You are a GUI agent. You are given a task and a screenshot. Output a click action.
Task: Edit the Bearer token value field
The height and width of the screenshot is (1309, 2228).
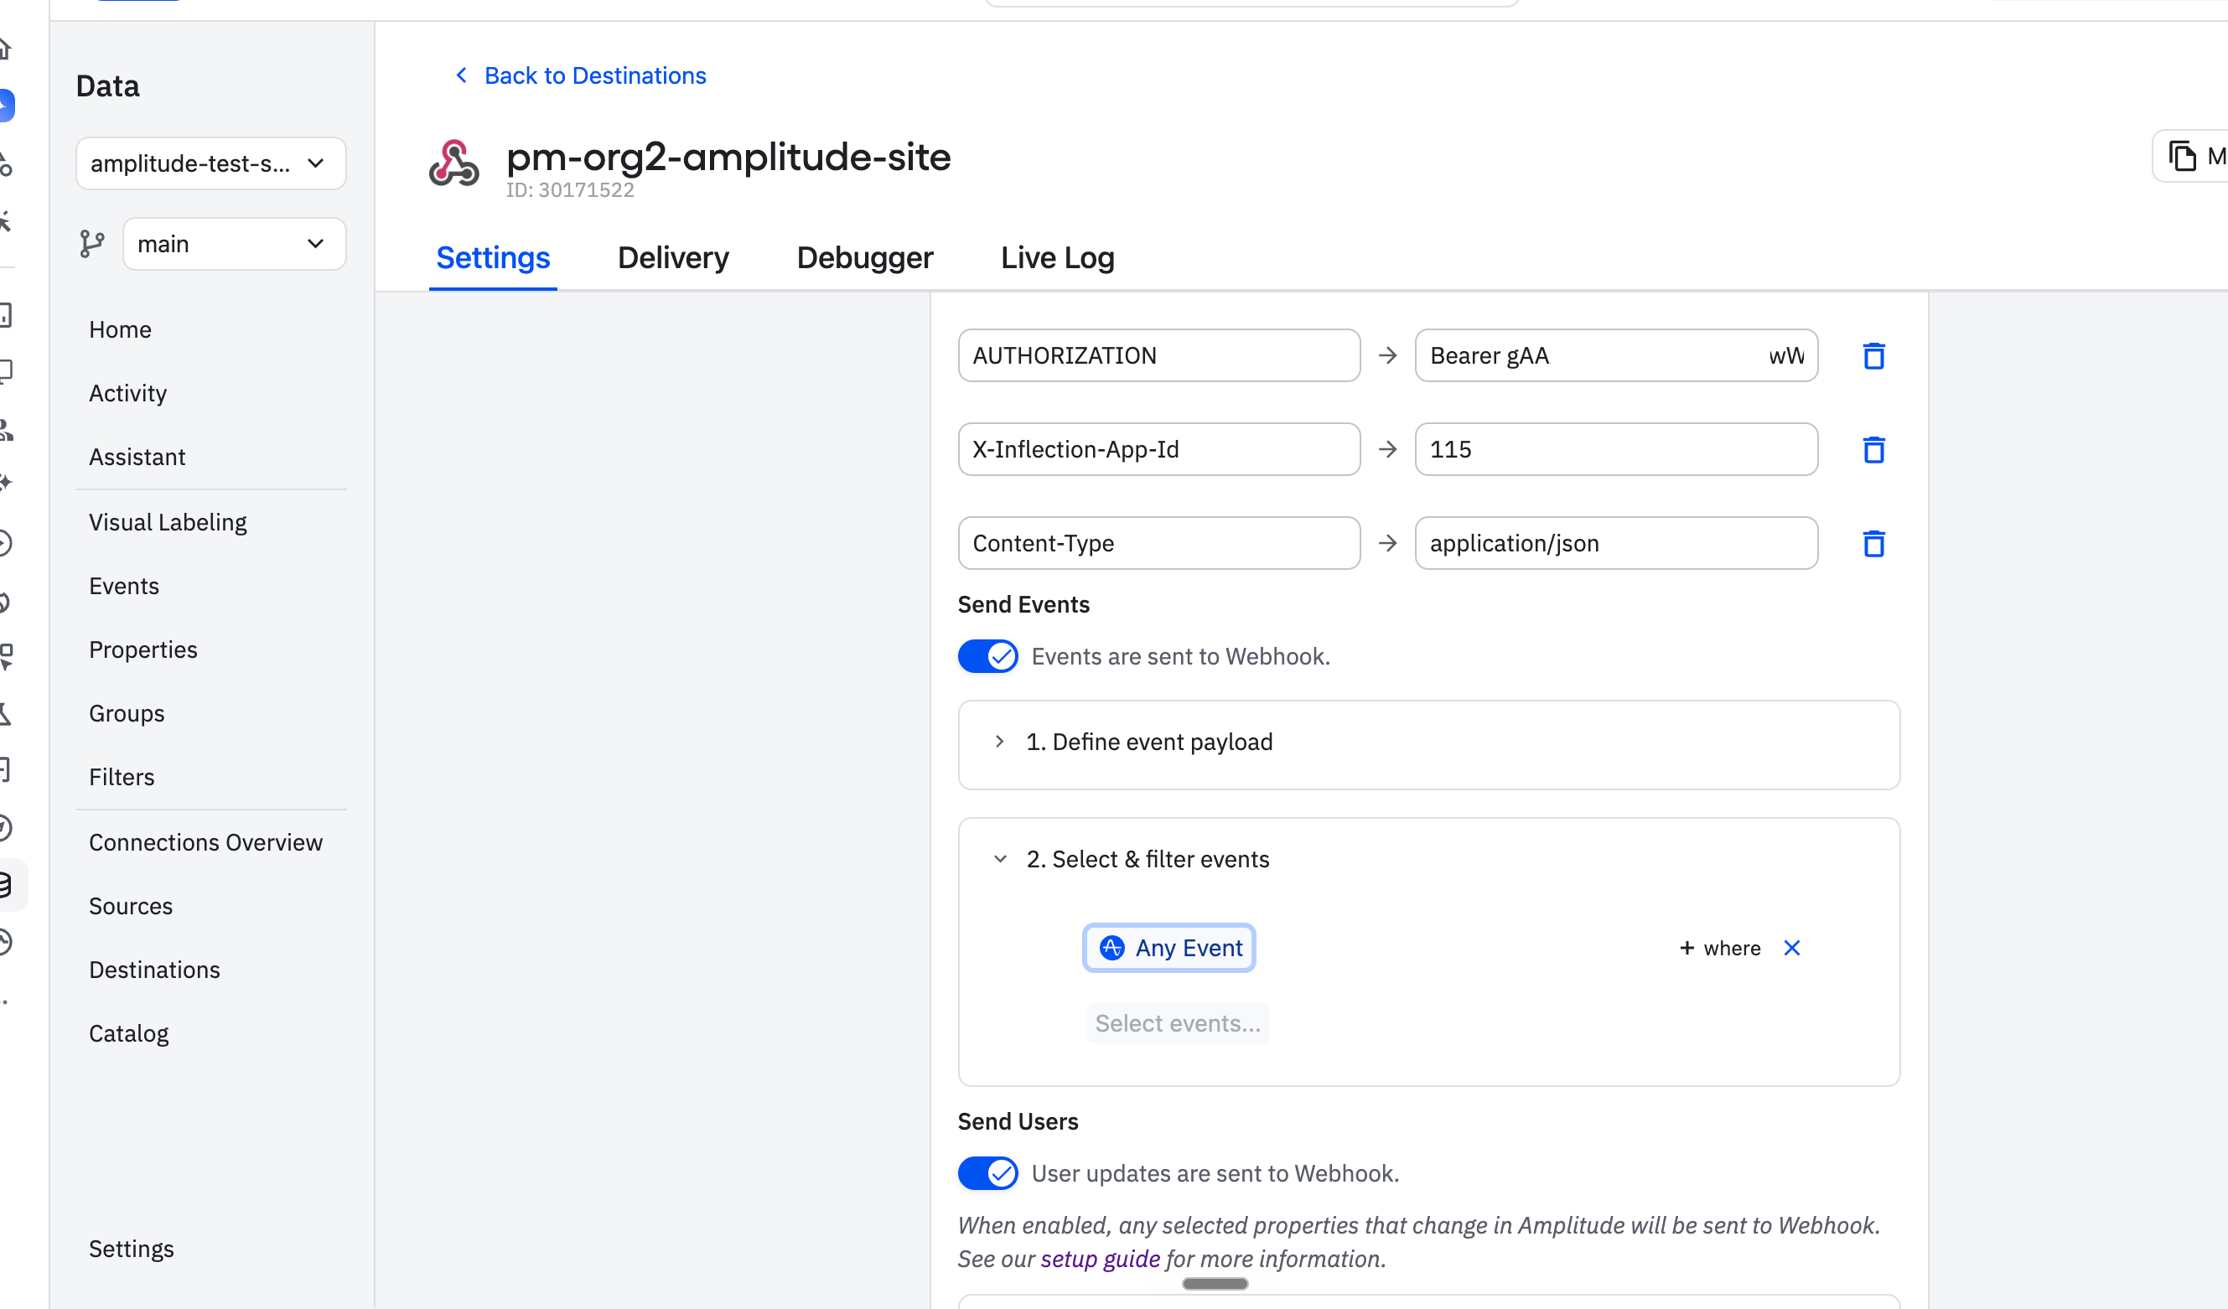click(1616, 356)
